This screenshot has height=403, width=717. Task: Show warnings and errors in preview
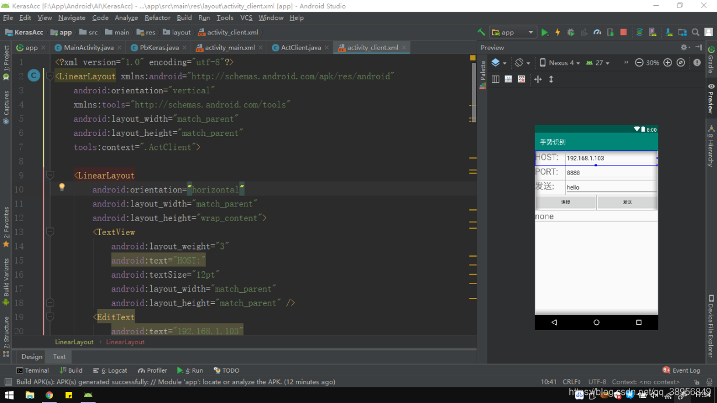(x=697, y=62)
